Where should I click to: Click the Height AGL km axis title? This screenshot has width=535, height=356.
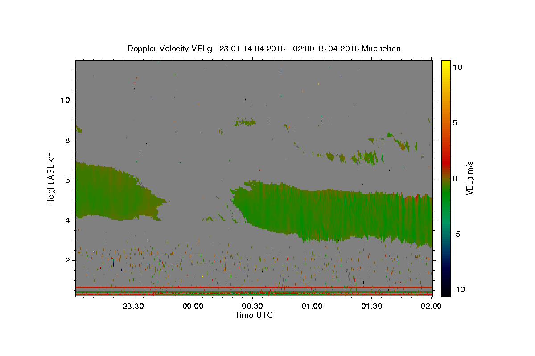[x=51, y=178]
